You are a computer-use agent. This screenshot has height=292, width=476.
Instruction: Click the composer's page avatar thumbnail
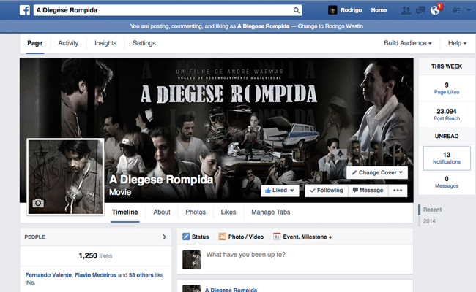[x=192, y=259]
